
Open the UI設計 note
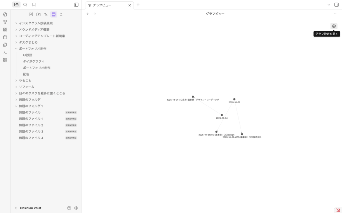coord(28,55)
